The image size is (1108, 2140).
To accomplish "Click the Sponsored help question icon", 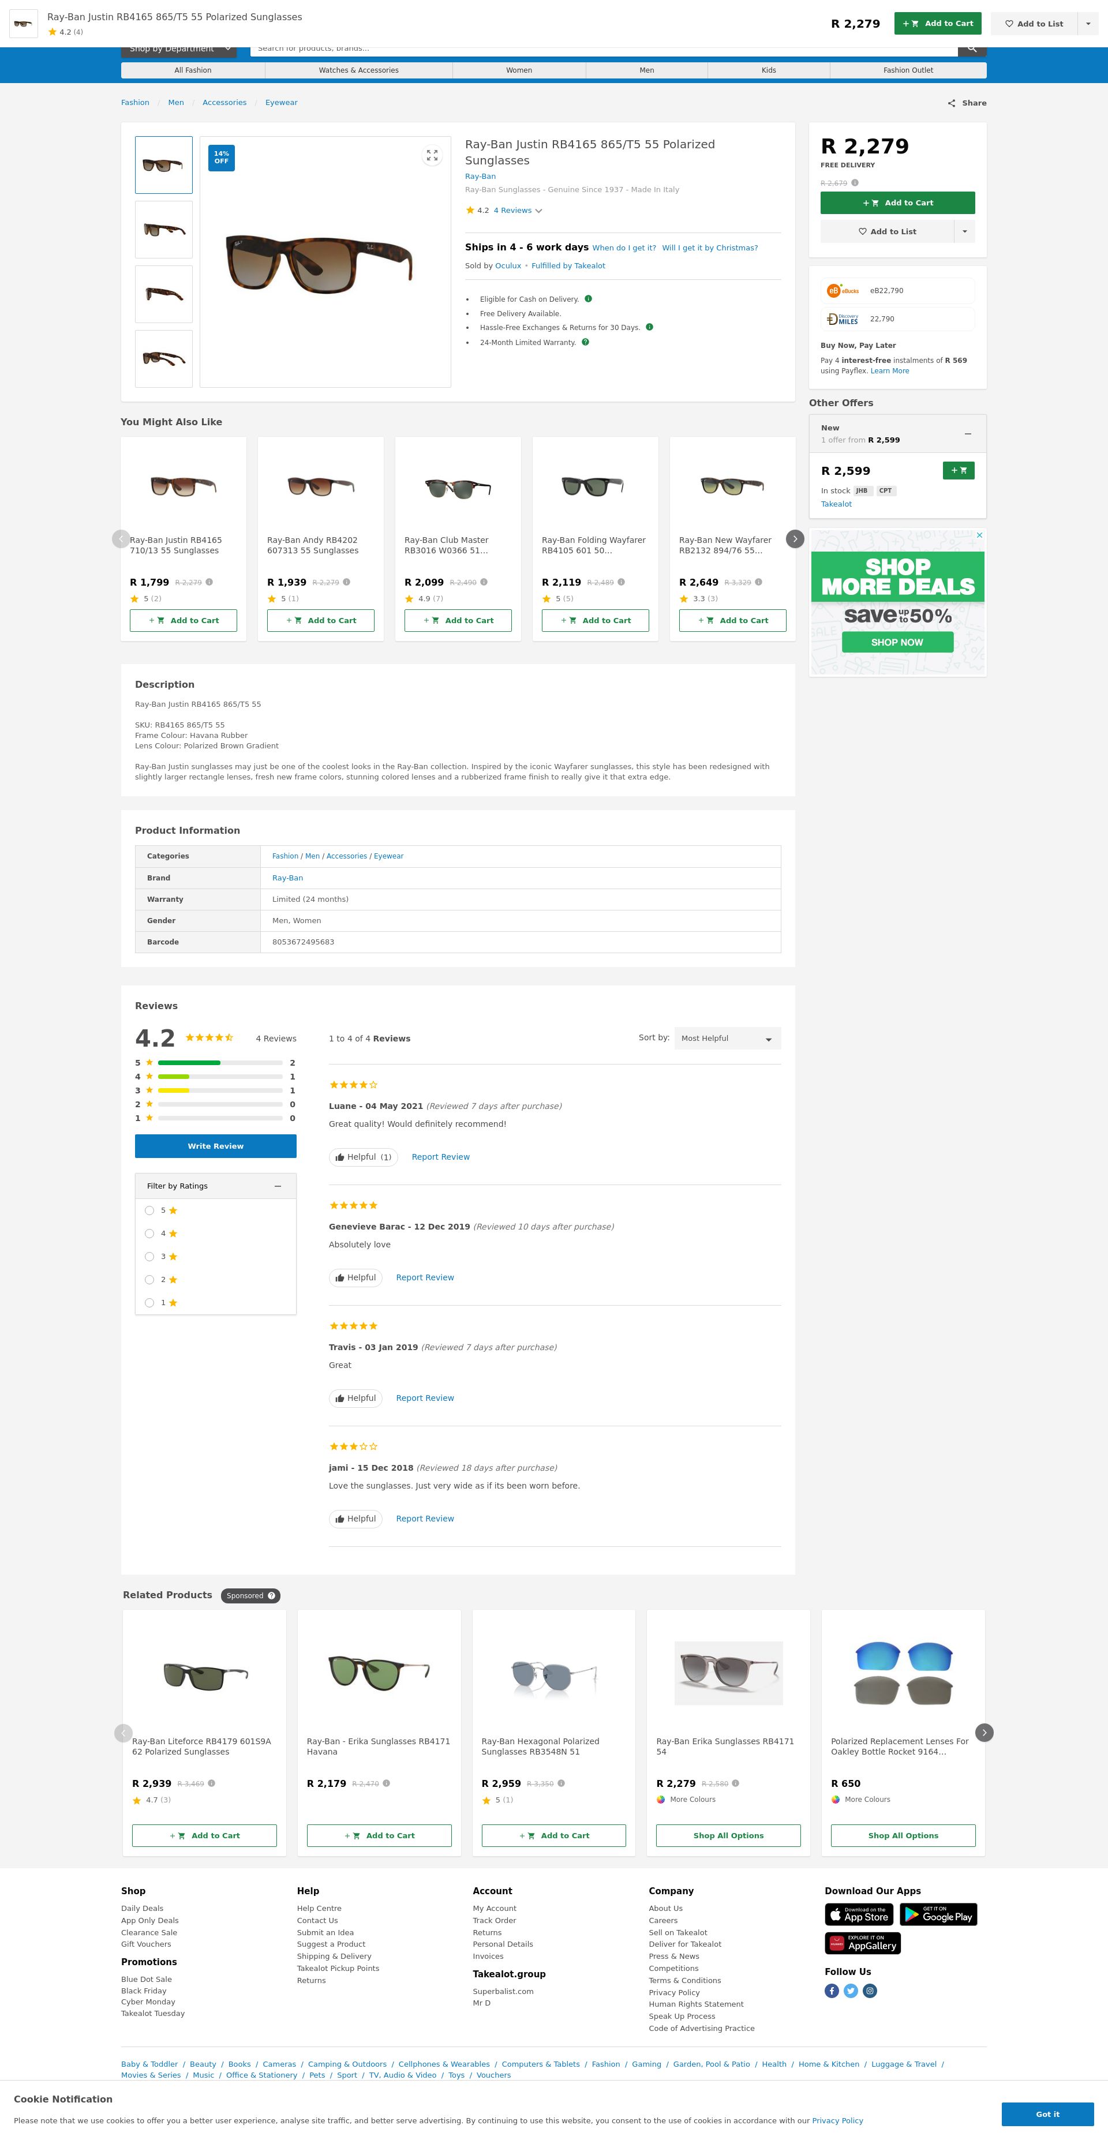I will tap(271, 1596).
